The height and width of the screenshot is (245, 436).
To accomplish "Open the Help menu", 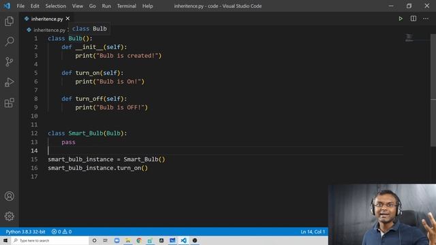I will click(147, 6).
